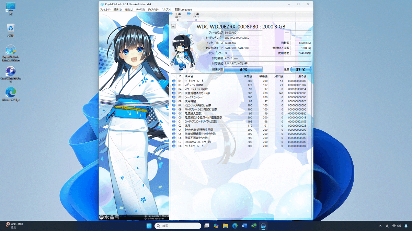Click the 現在値 column header

click(248, 76)
